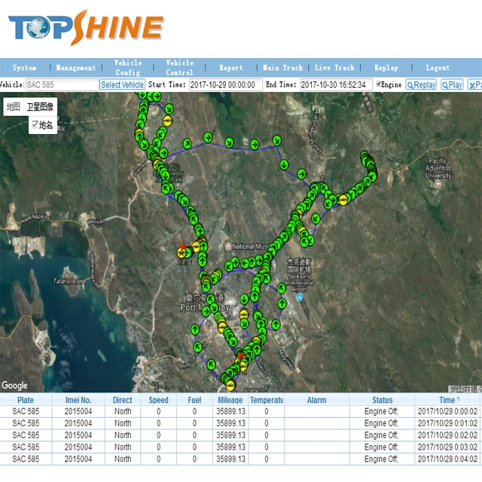Click the red flag marker on map
482x482 pixels.
(182, 246)
